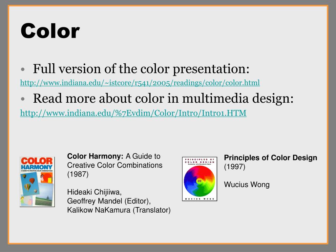Image resolution: width=336 pixels, height=252 pixels.
Task: Click 'Geoffrey Mandel (Editor),' text
Action: tap(109, 201)
